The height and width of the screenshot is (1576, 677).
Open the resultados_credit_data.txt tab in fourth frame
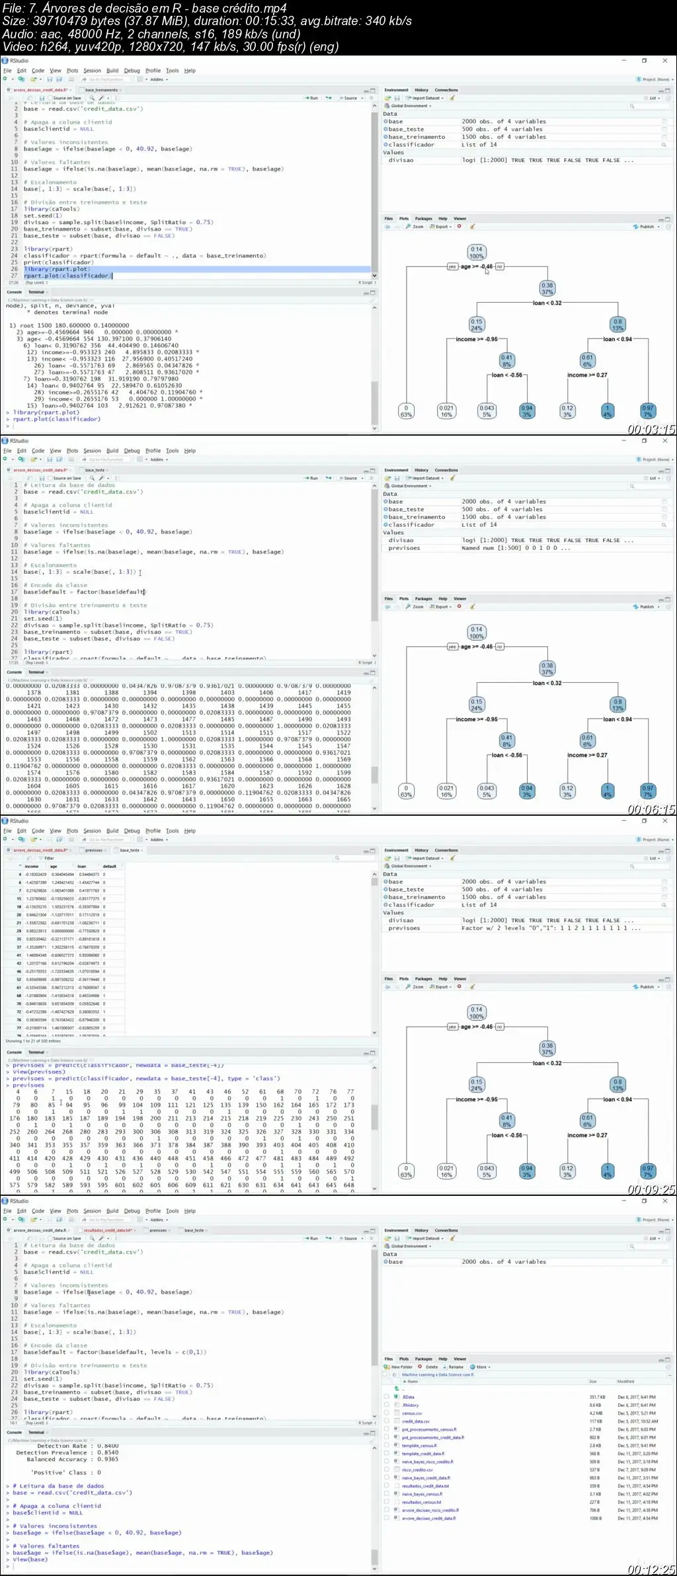pyautogui.click(x=108, y=1230)
